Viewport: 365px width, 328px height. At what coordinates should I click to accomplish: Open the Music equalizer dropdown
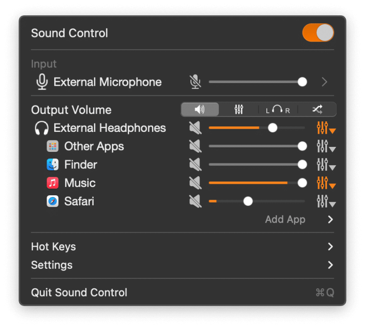326,183
